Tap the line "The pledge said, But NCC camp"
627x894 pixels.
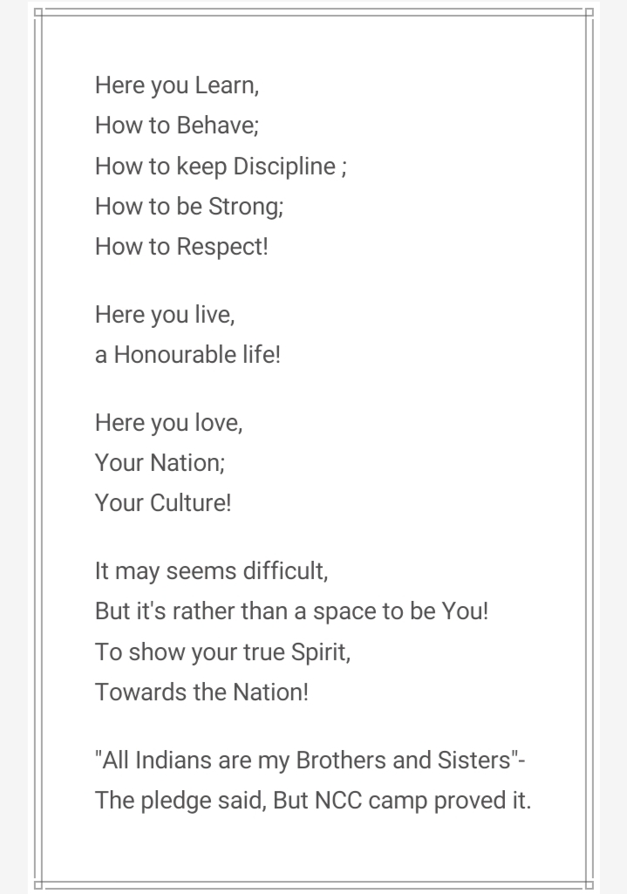(312, 801)
